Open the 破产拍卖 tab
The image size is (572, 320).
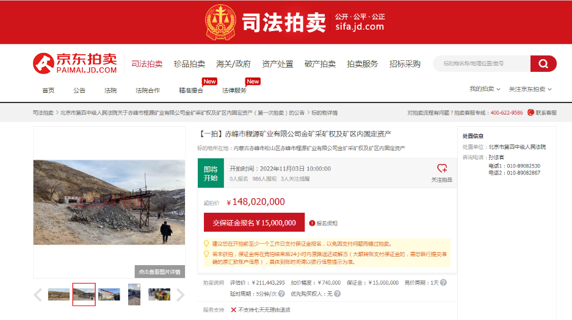point(320,64)
